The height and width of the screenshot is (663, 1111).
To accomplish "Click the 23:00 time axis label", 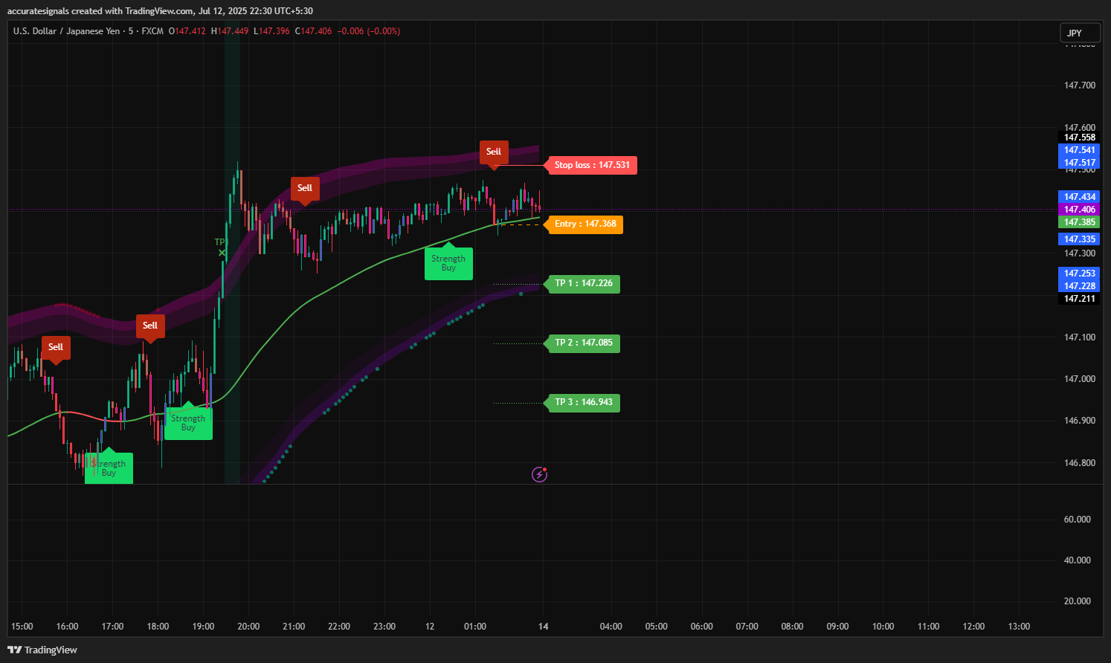I will tap(384, 627).
